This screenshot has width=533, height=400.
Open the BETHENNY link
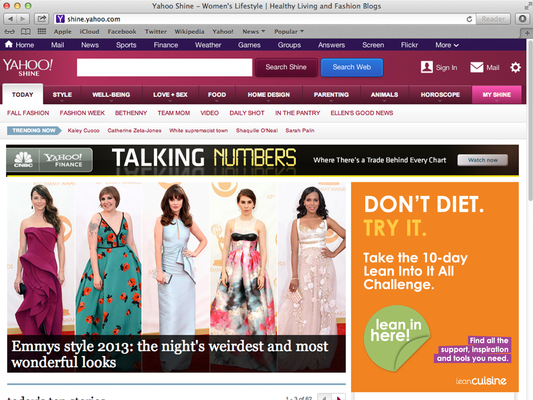coord(131,113)
